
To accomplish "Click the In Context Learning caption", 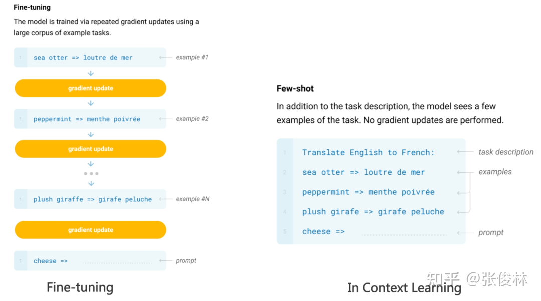I will (404, 288).
